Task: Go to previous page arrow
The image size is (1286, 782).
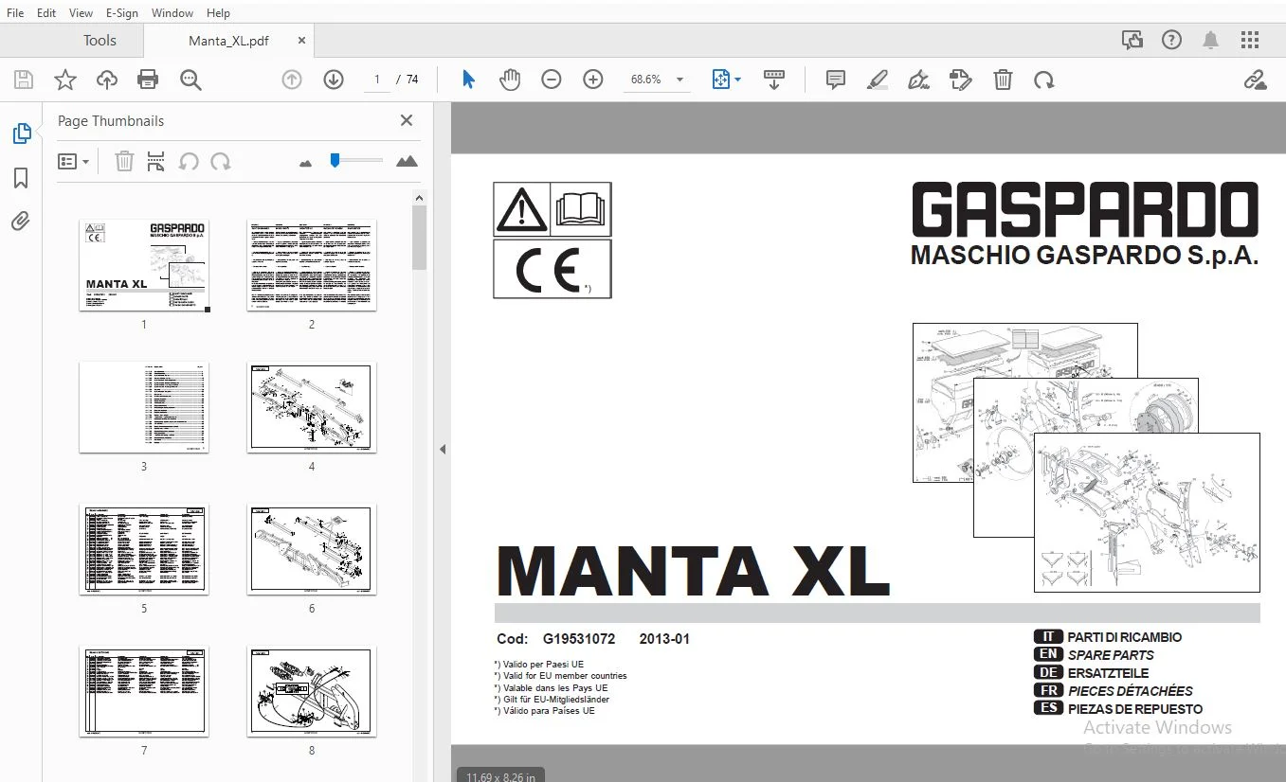Action: click(292, 80)
